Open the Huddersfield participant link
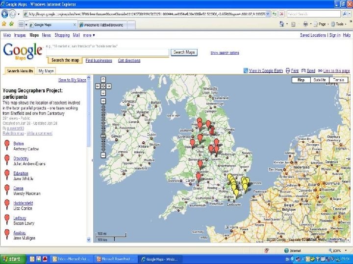This screenshot has height=264, width=353. click(23, 203)
